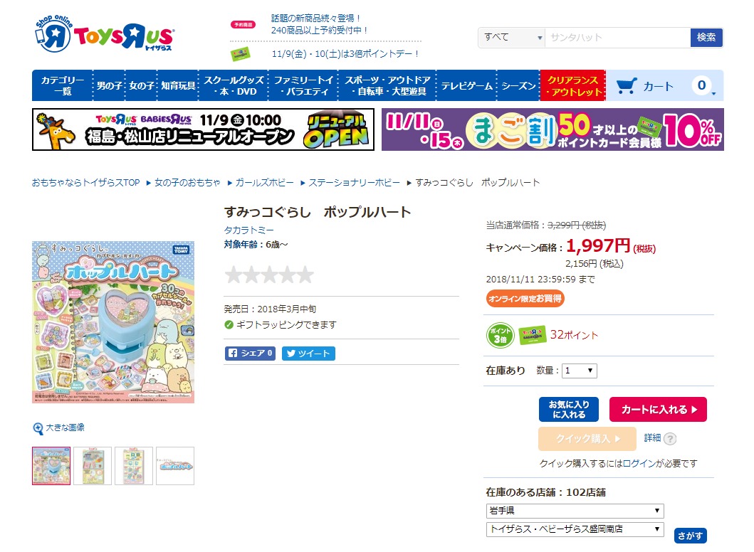Click the 3x point badge icon
The image size is (754, 552).
click(500, 335)
